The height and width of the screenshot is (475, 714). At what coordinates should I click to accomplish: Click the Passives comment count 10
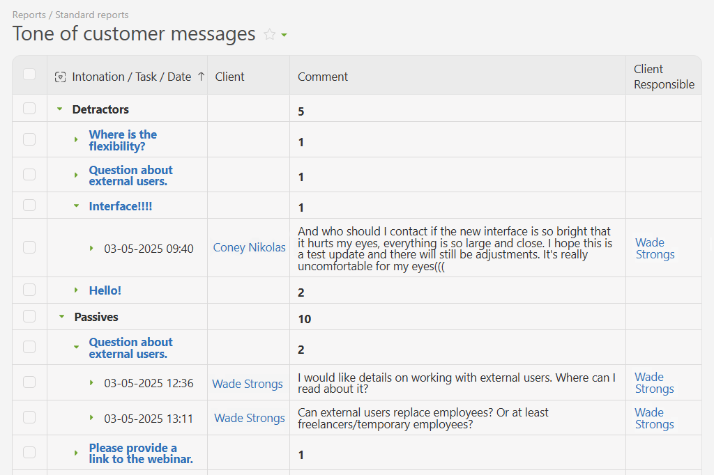point(305,319)
